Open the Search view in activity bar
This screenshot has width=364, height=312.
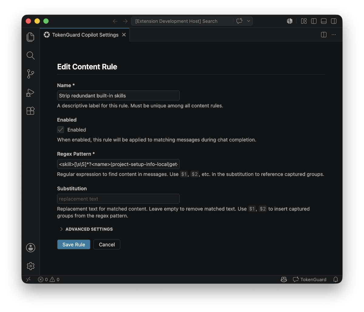coord(31,55)
